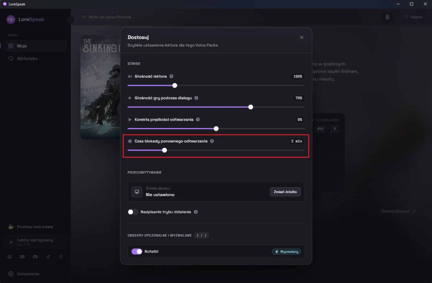Screen dimensions: 432x283
Task: Click the Głośność lektora slider handle
Action: click(x=174, y=85)
